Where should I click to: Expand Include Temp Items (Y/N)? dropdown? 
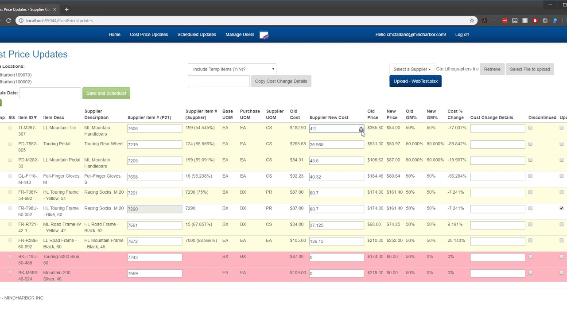coord(232,69)
